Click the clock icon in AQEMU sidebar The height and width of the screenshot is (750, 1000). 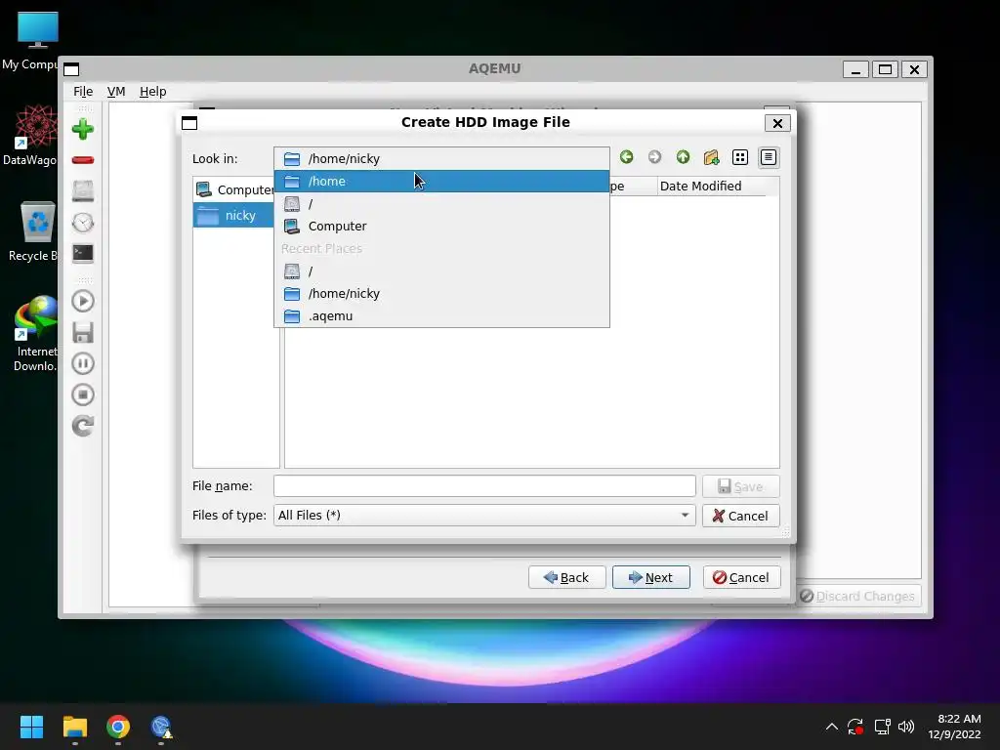(83, 223)
